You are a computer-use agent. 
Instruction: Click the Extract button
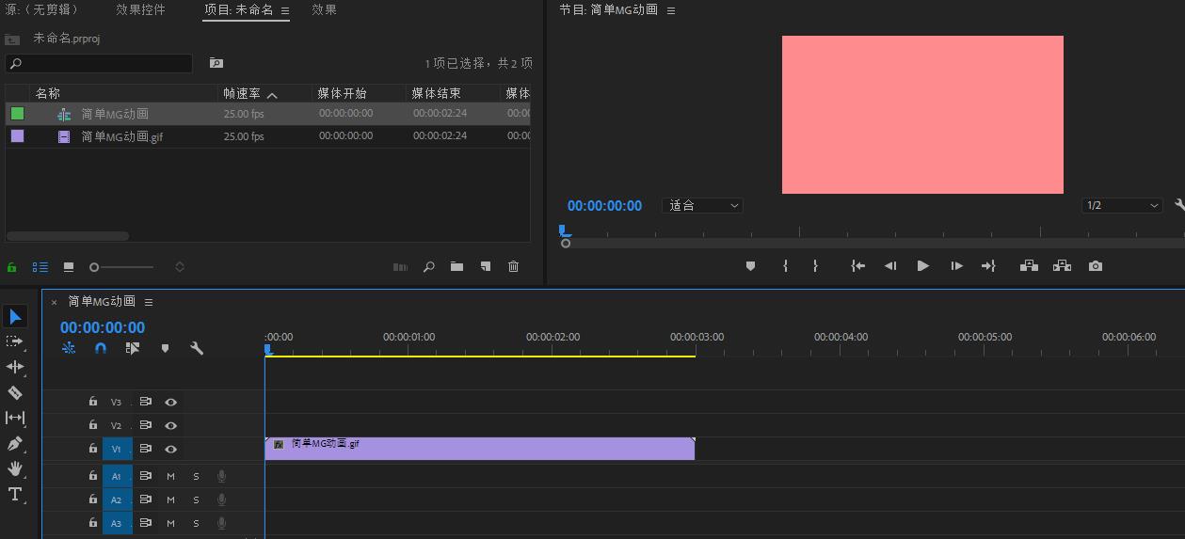(1062, 266)
